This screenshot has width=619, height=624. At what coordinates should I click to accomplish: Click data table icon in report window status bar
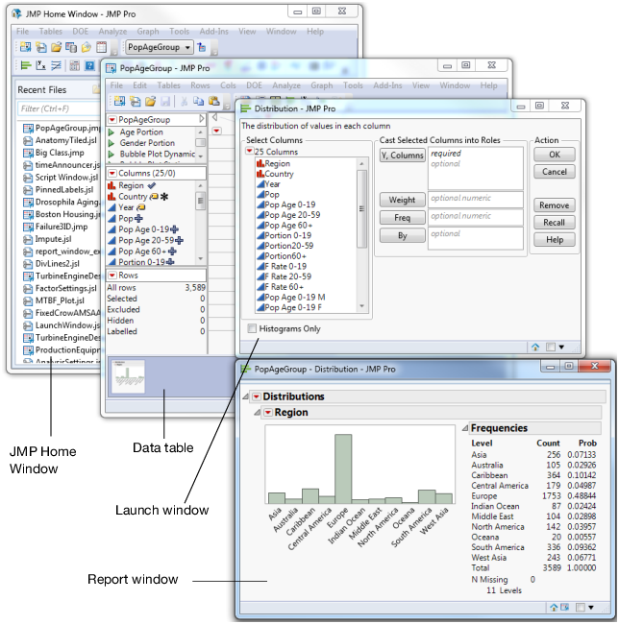coord(565,608)
